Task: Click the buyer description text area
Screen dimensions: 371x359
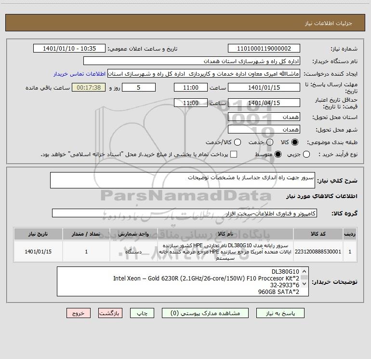Action: [x=183, y=281]
